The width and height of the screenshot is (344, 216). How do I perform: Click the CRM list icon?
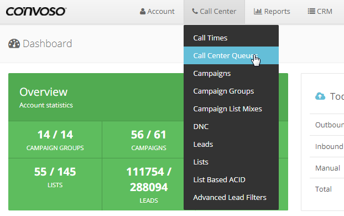pos(311,11)
